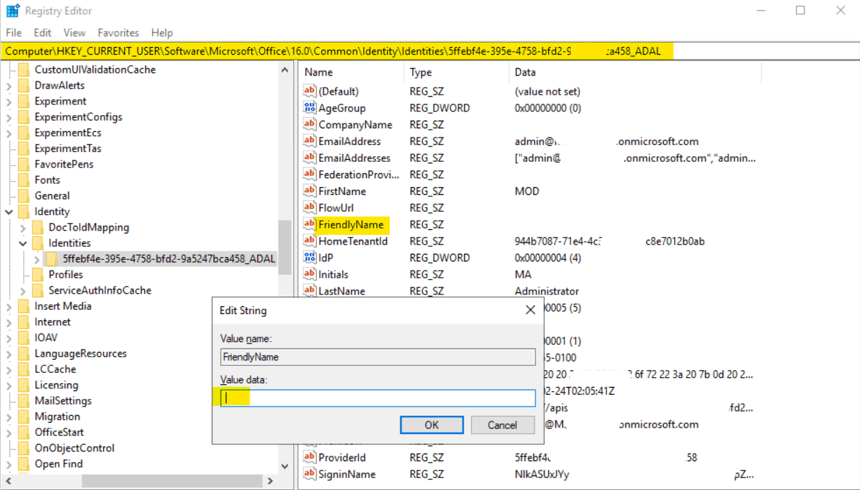Confirm the Edit String dialog with OK
Viewport: 860px width, 490px height.
(432, 425)
